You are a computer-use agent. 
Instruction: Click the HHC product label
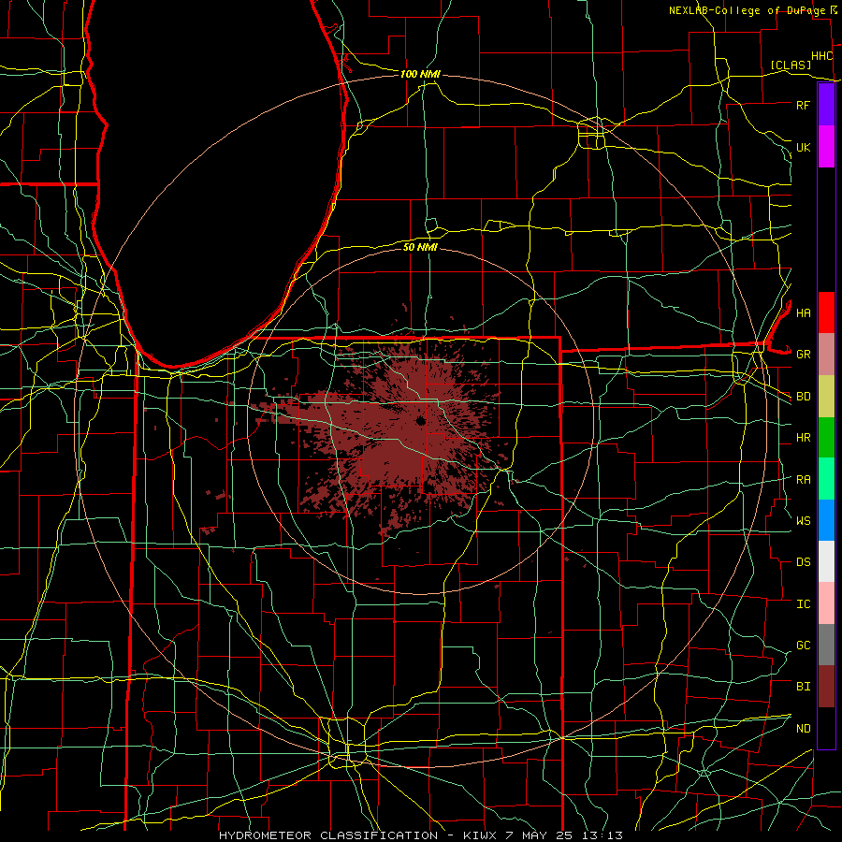coord(821,56)
